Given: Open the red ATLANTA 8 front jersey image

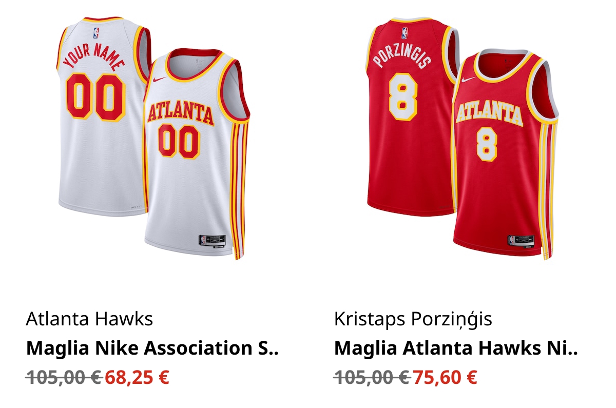Looking at the screenshot, I should [506, 154].
